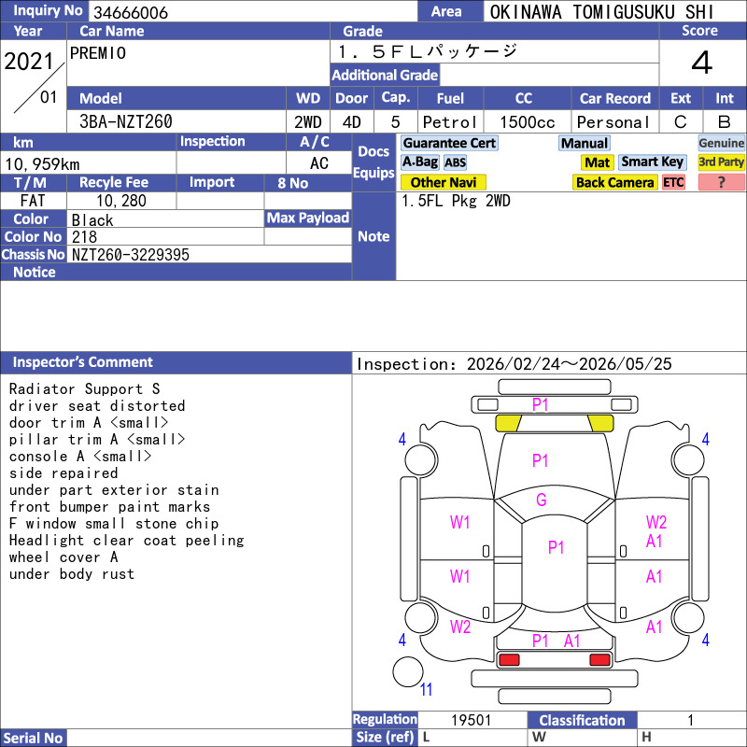
Task: Click the Guarantee Cert badge
Action: click(x=449, y=143)
